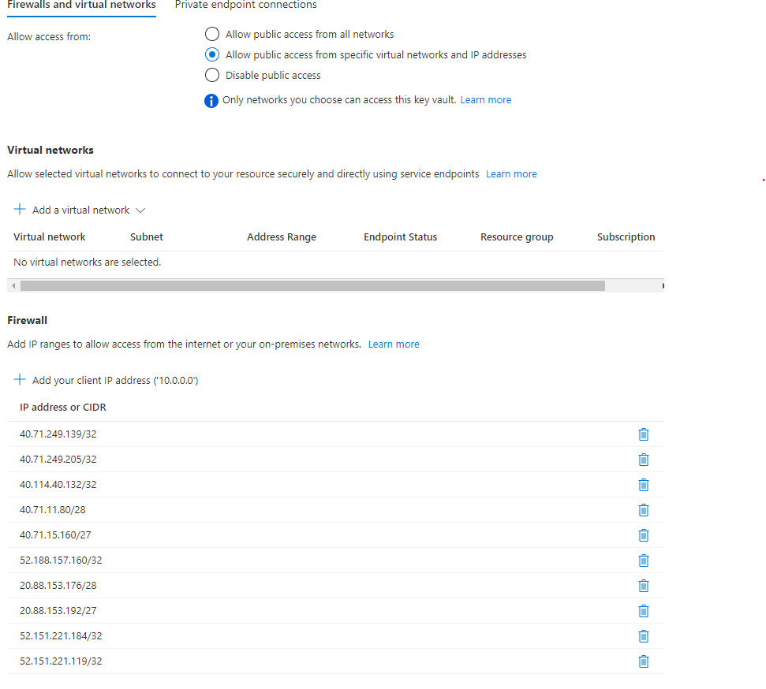Delete the 40.71.11.80/28 IP range
Image resolution: width=766 pixels, height=689 pixels.
coord(643,510)
